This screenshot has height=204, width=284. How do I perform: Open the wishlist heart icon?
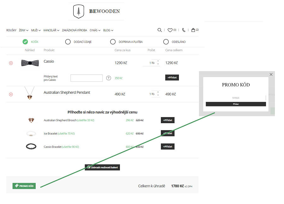[x=170, y=30]
